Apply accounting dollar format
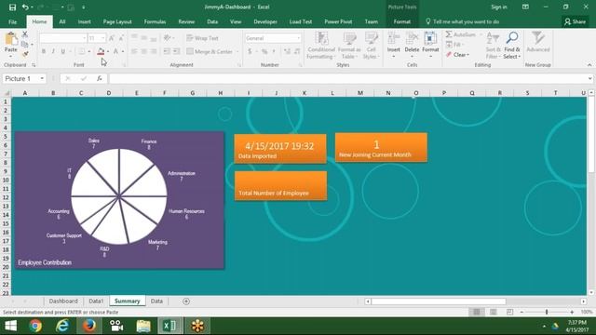Image resolution: width=596 pixels, height=335 pixels. [x=250, y=51]
